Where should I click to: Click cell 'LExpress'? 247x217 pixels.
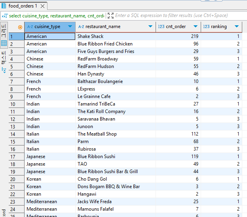click(116, 89)
